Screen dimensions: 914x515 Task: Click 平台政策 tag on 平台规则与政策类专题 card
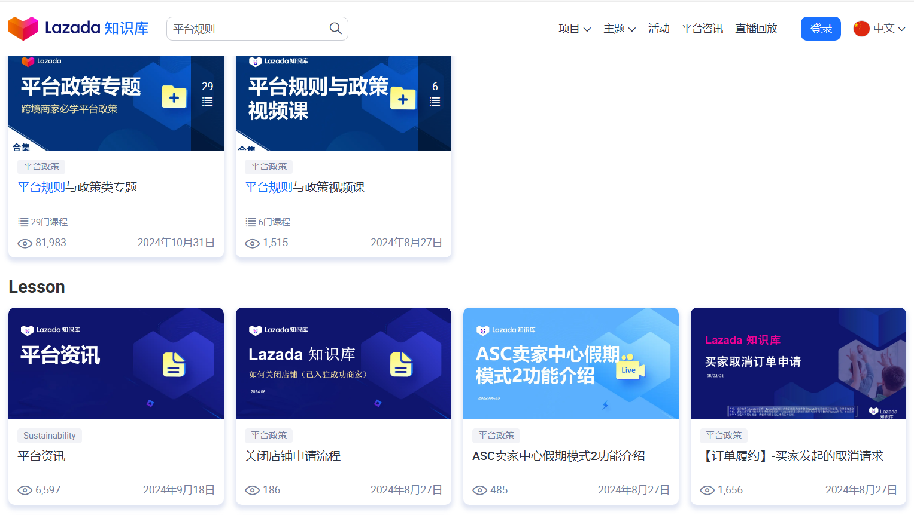pyautogui.click(x=41, y=167)
